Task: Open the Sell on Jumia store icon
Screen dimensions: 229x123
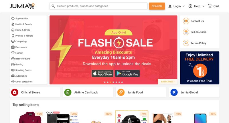Action: pyautogui.click(x=186, y=32)
